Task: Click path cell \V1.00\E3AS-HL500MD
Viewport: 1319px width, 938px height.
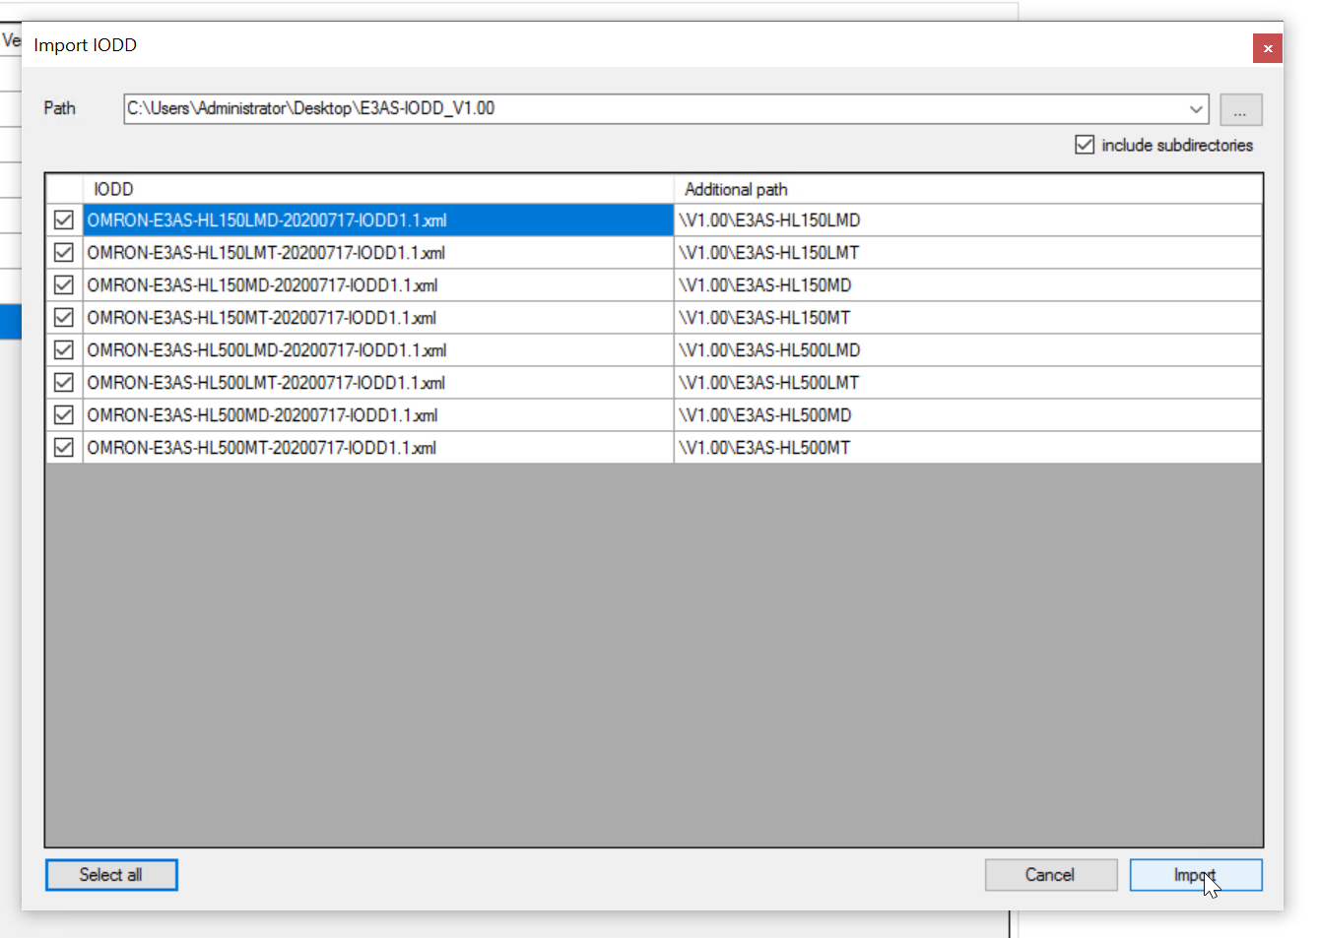Action: (x=968, y=415)
